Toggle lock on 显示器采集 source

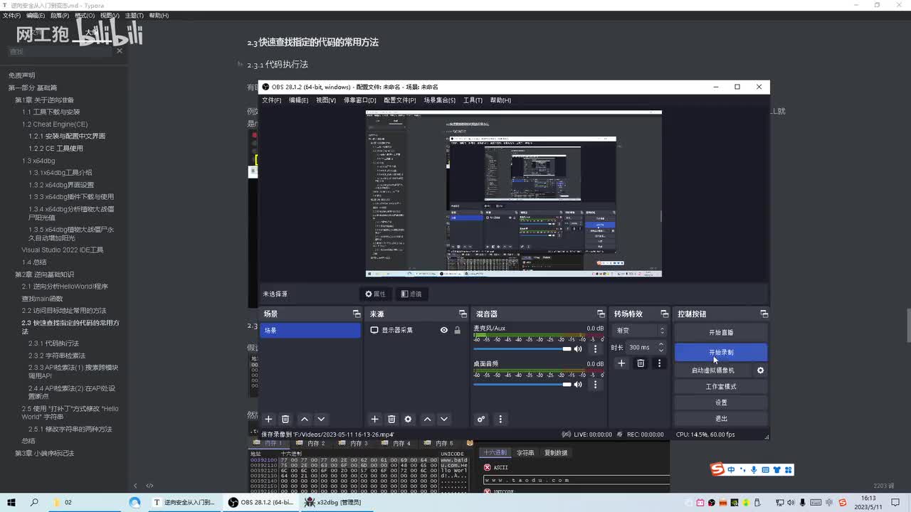pos(457,330)
